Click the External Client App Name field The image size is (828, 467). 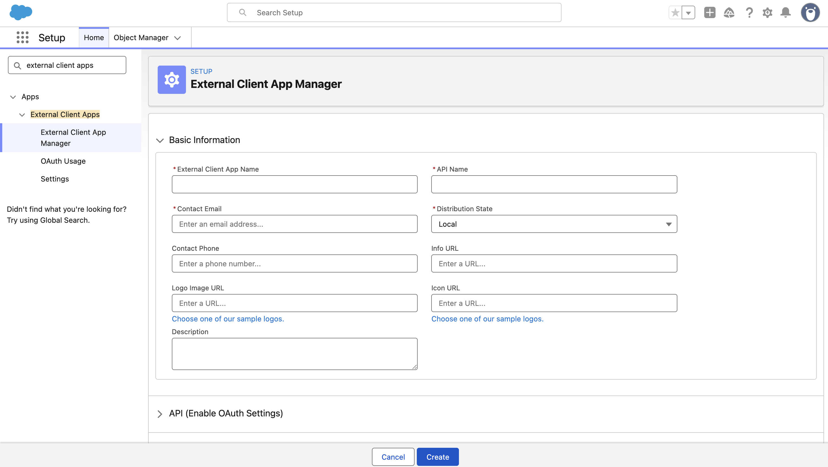tap(294, 184)
